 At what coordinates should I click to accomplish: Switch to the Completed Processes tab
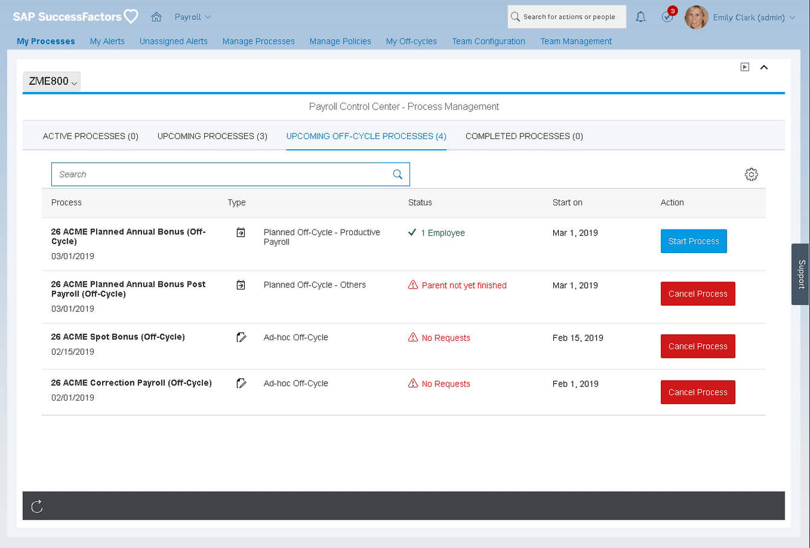(x=524, y=136)
